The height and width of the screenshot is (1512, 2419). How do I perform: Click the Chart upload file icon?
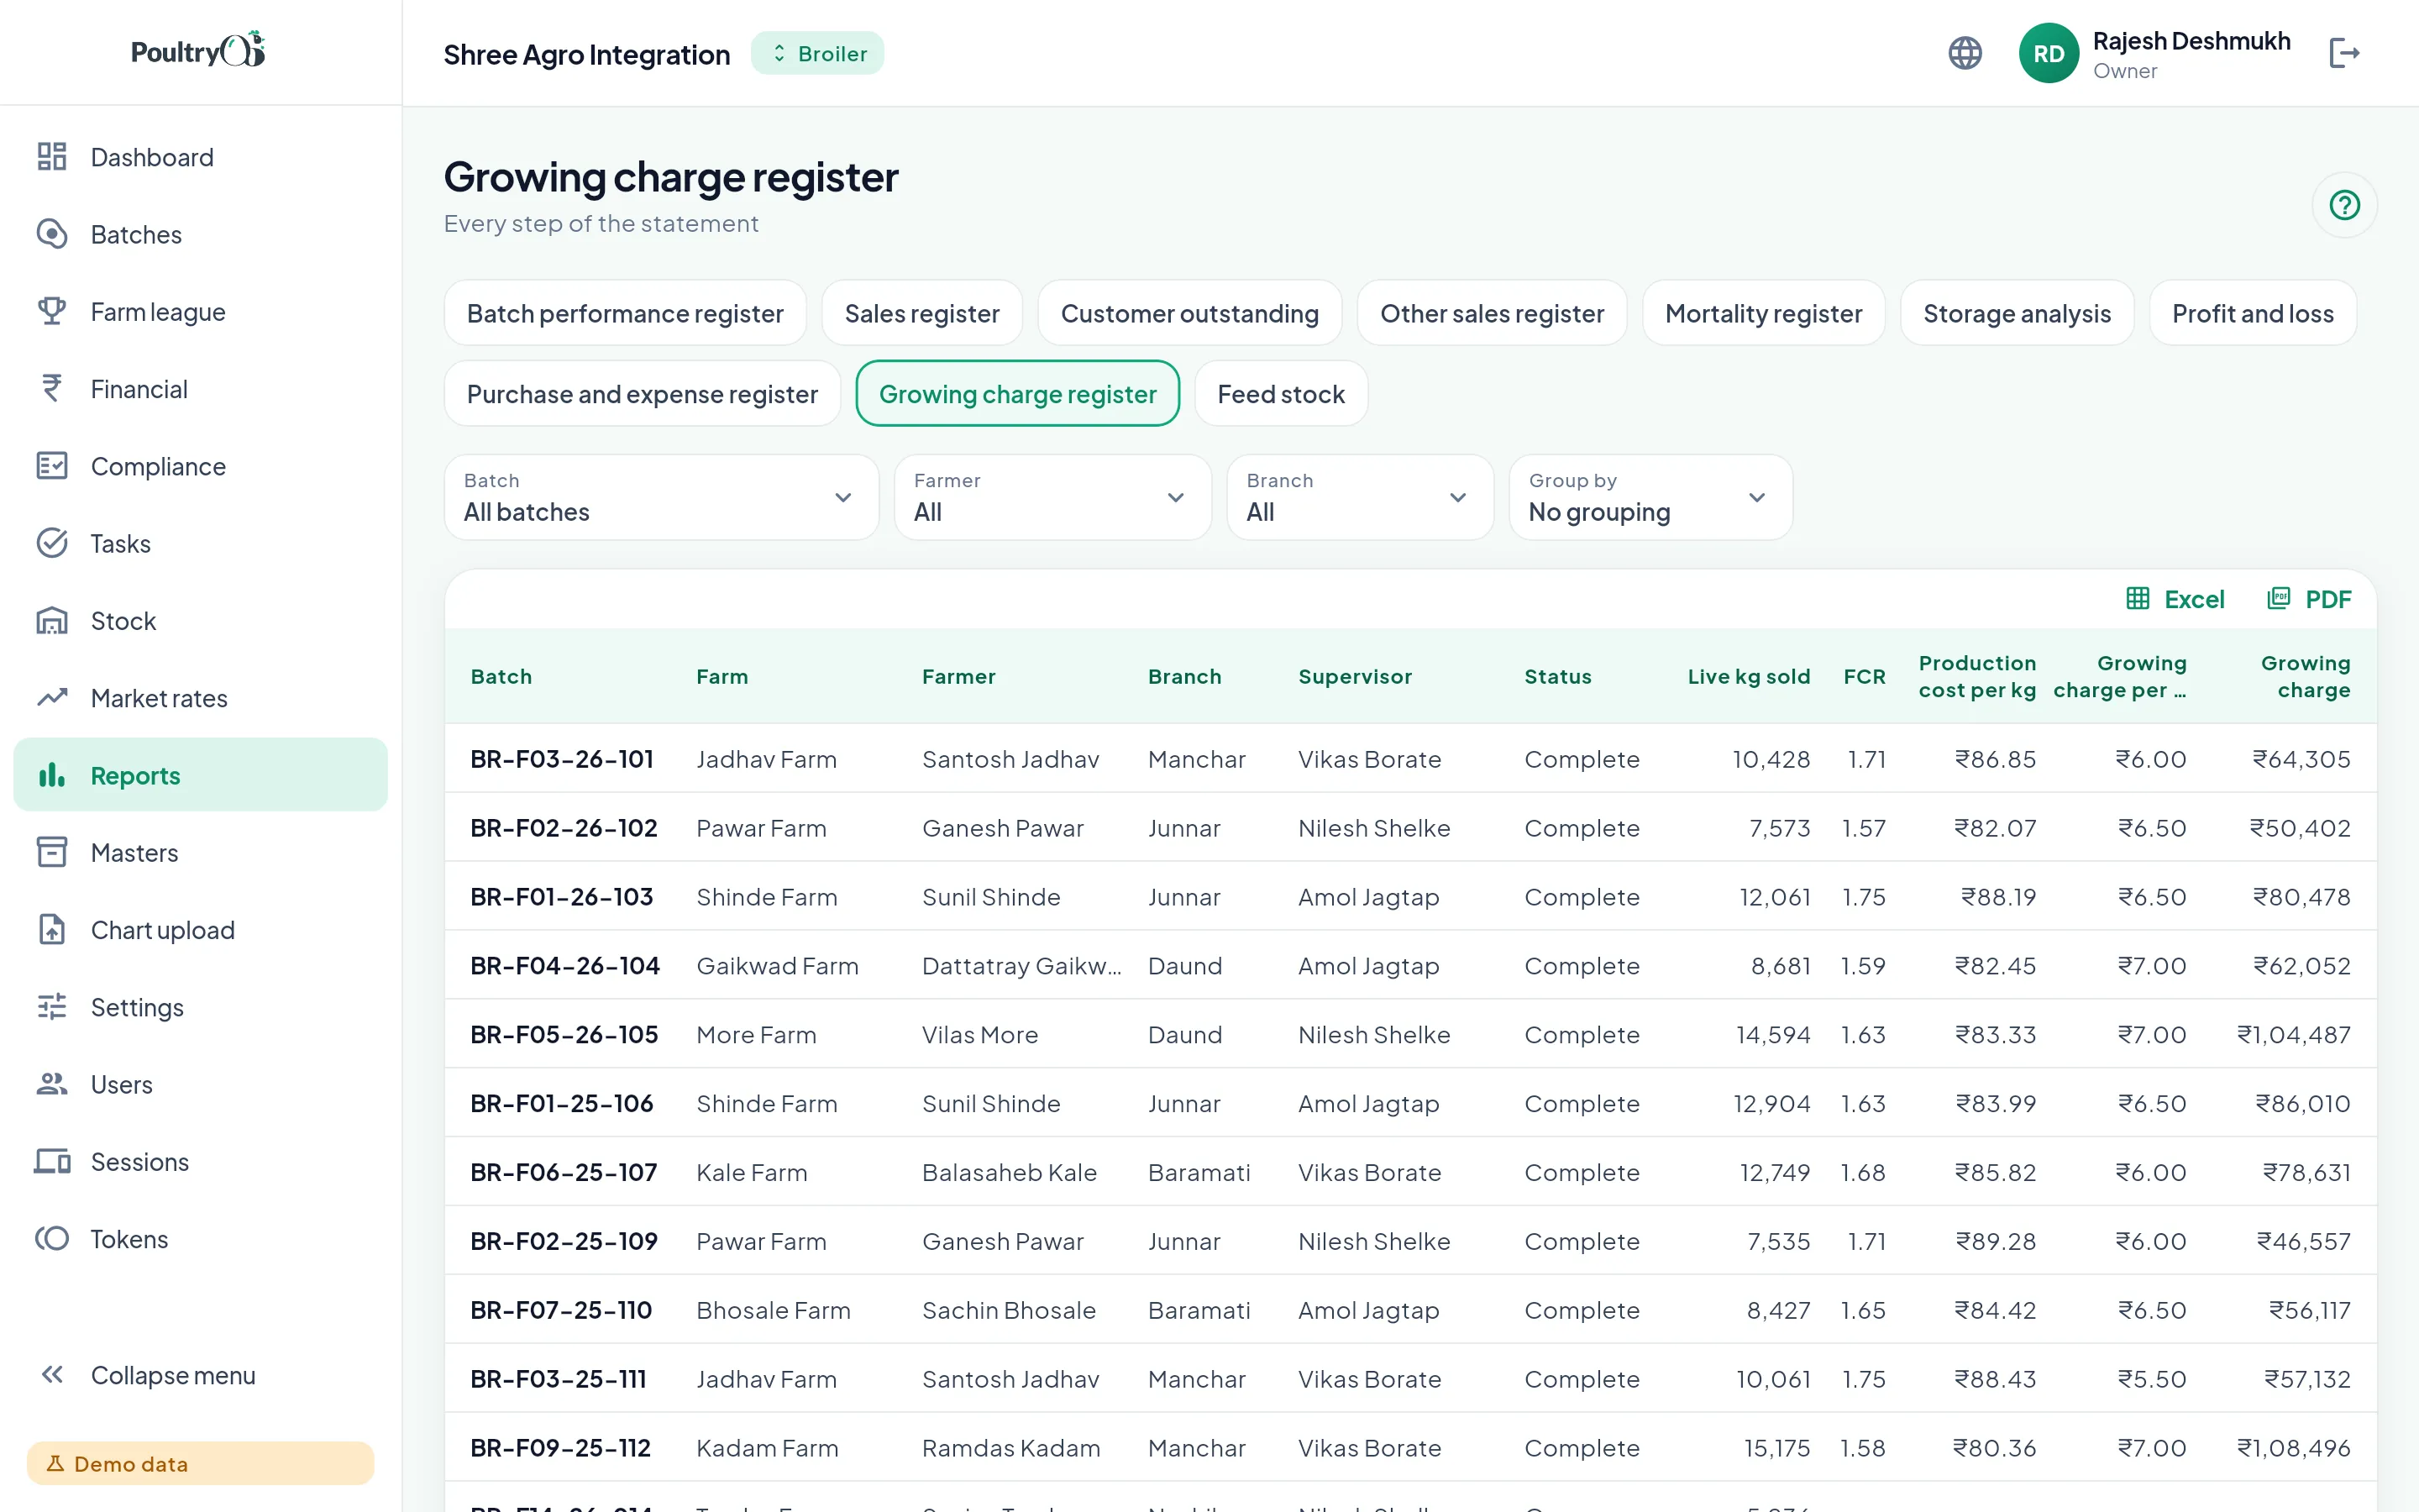click(52, 929)
